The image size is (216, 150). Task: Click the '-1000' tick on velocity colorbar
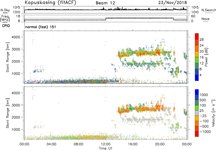click(x=205, y=132)
